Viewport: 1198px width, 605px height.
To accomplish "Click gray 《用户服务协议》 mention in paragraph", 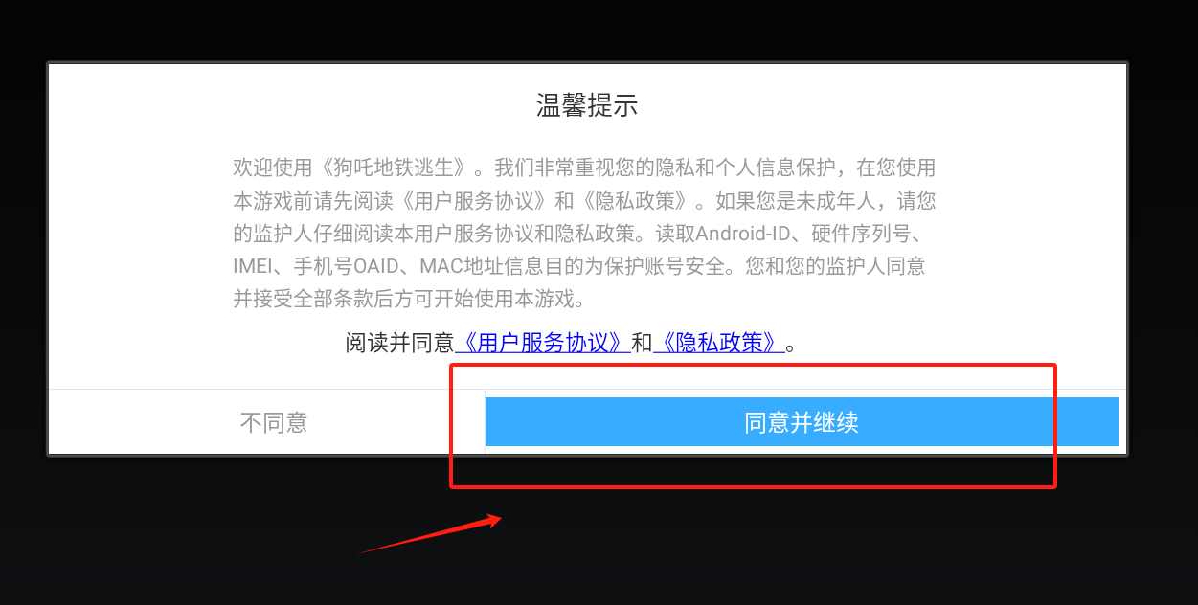I will [471, 201].
